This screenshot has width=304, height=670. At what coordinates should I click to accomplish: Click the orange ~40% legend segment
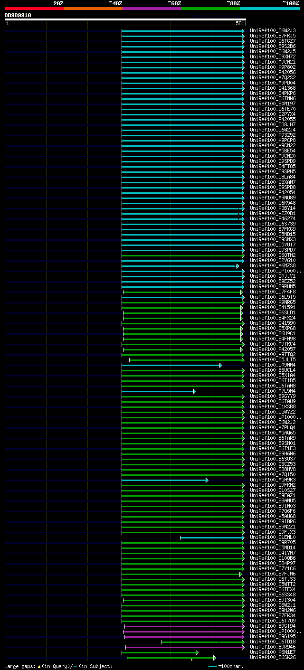[x=93, y=9]
